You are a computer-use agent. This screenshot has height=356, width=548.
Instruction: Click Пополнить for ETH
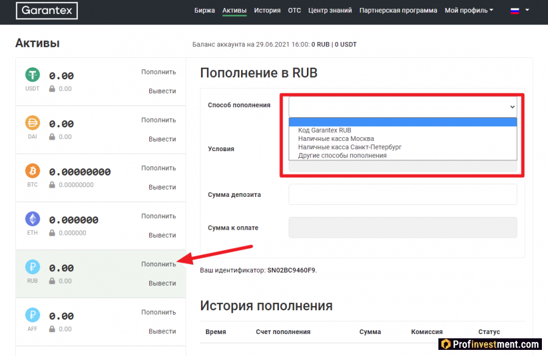[x=159, y=216]
